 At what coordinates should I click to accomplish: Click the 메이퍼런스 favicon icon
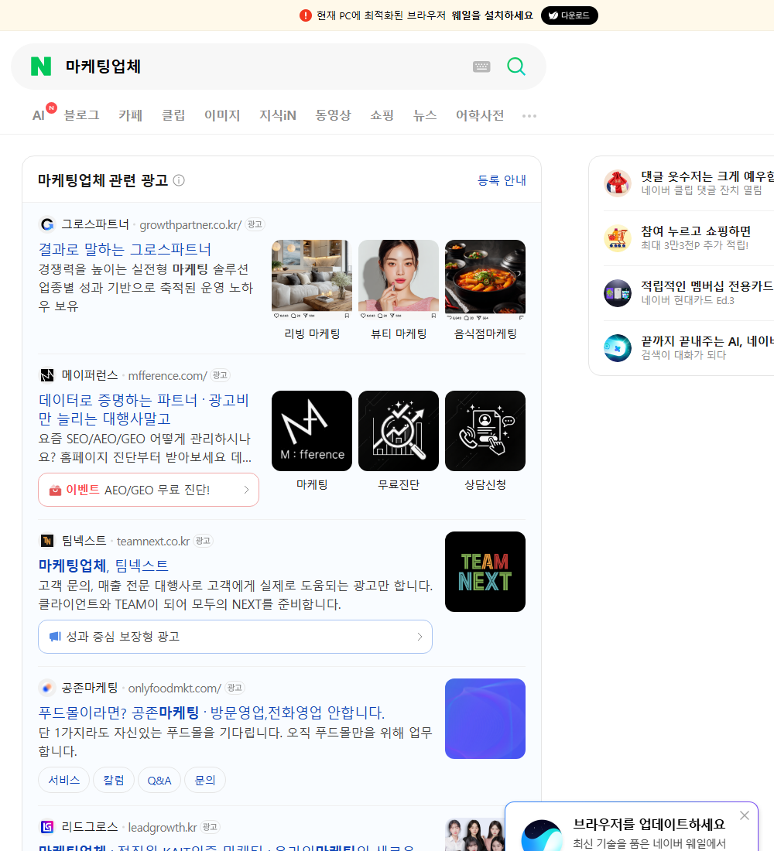(47, 375)
